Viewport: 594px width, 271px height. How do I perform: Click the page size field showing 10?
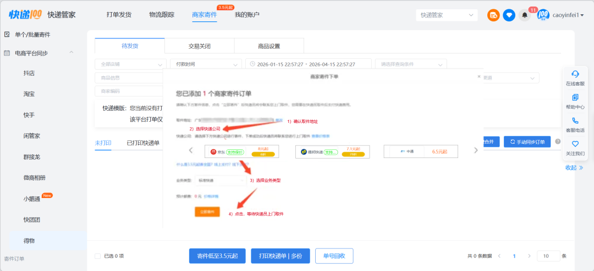pyautogui.click(x=548, y=256)
